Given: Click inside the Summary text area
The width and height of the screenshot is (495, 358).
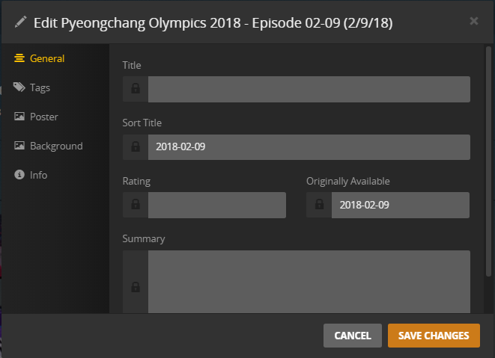Looking at the screenshot, I should click(x=309, y=282).
